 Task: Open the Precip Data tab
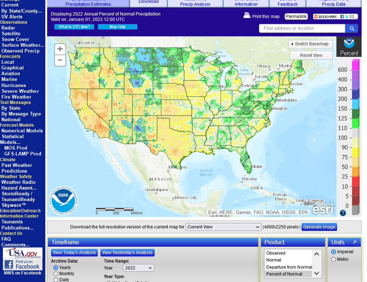coord(334,3)
